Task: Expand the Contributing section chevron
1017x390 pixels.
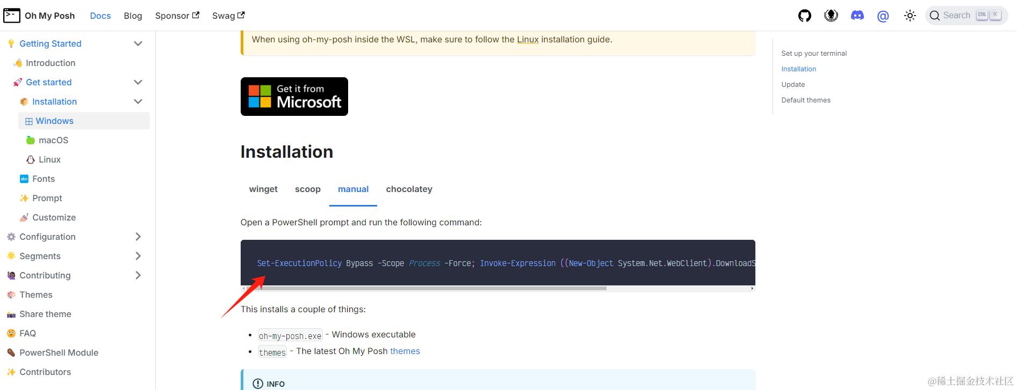Action: (138, 275)
